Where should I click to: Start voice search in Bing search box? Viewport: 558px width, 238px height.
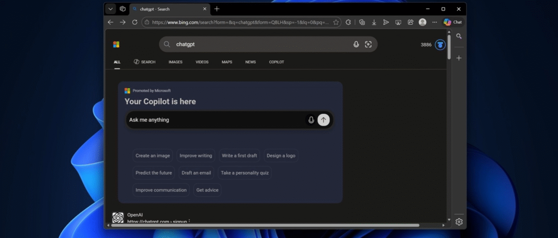click(x=356, y=44)
